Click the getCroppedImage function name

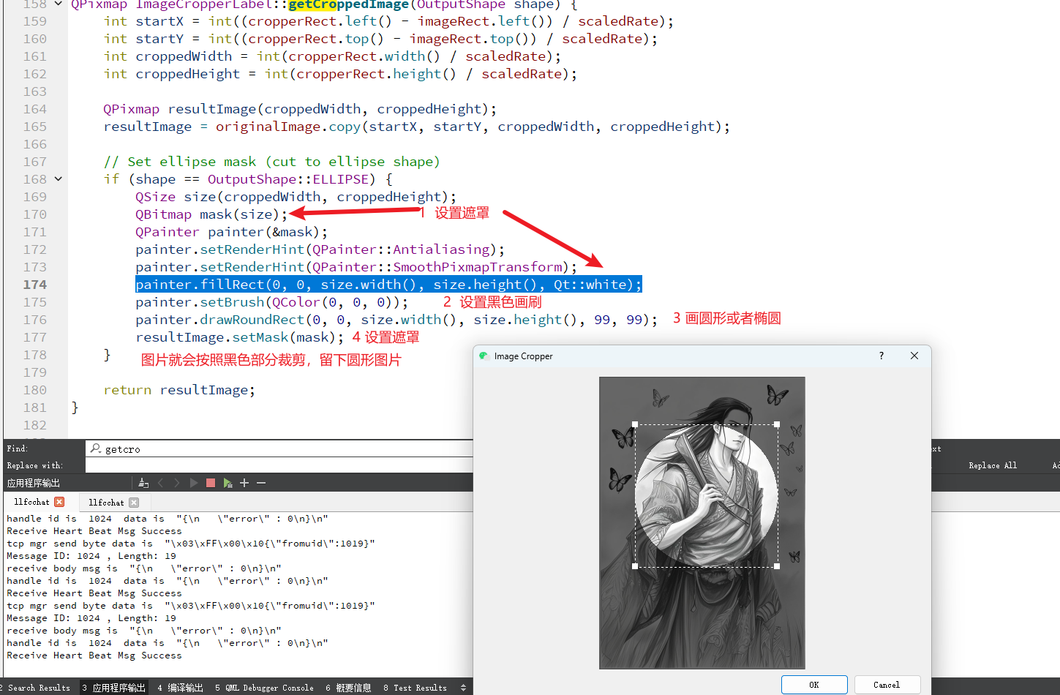[x=348, y=4]
